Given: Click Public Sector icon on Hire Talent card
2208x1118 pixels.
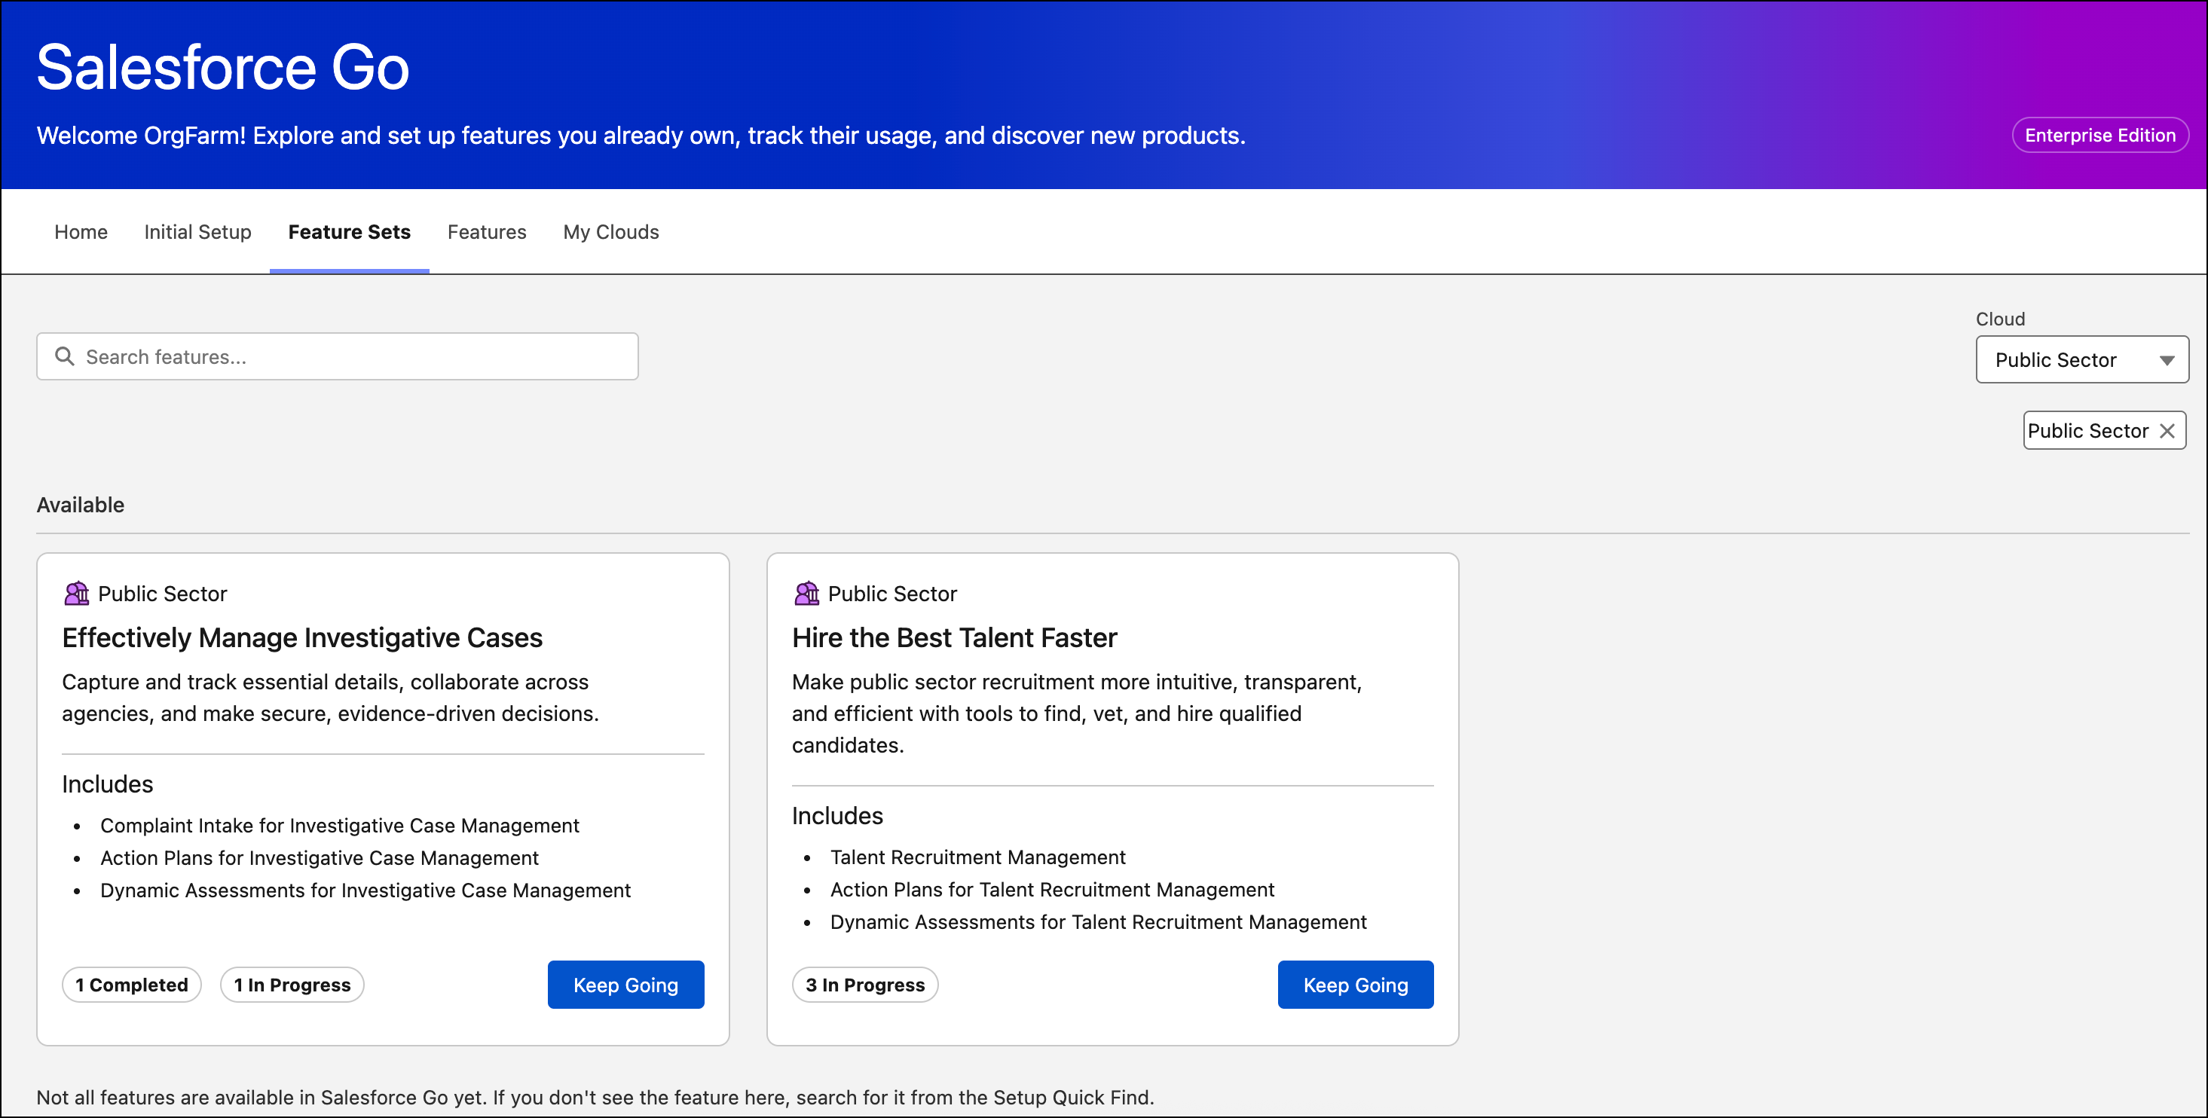Looking at the screenshot, I should pyautogui.click(x=806, y=593).
